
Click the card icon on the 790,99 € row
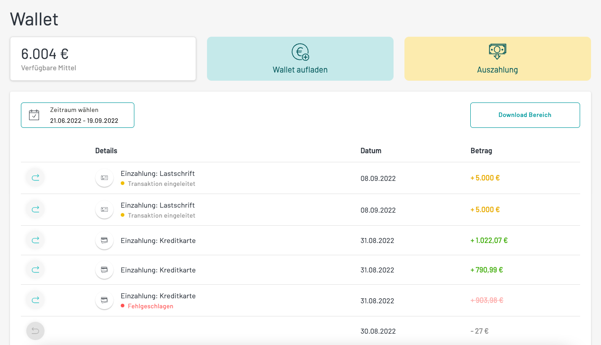click(104, 270)
